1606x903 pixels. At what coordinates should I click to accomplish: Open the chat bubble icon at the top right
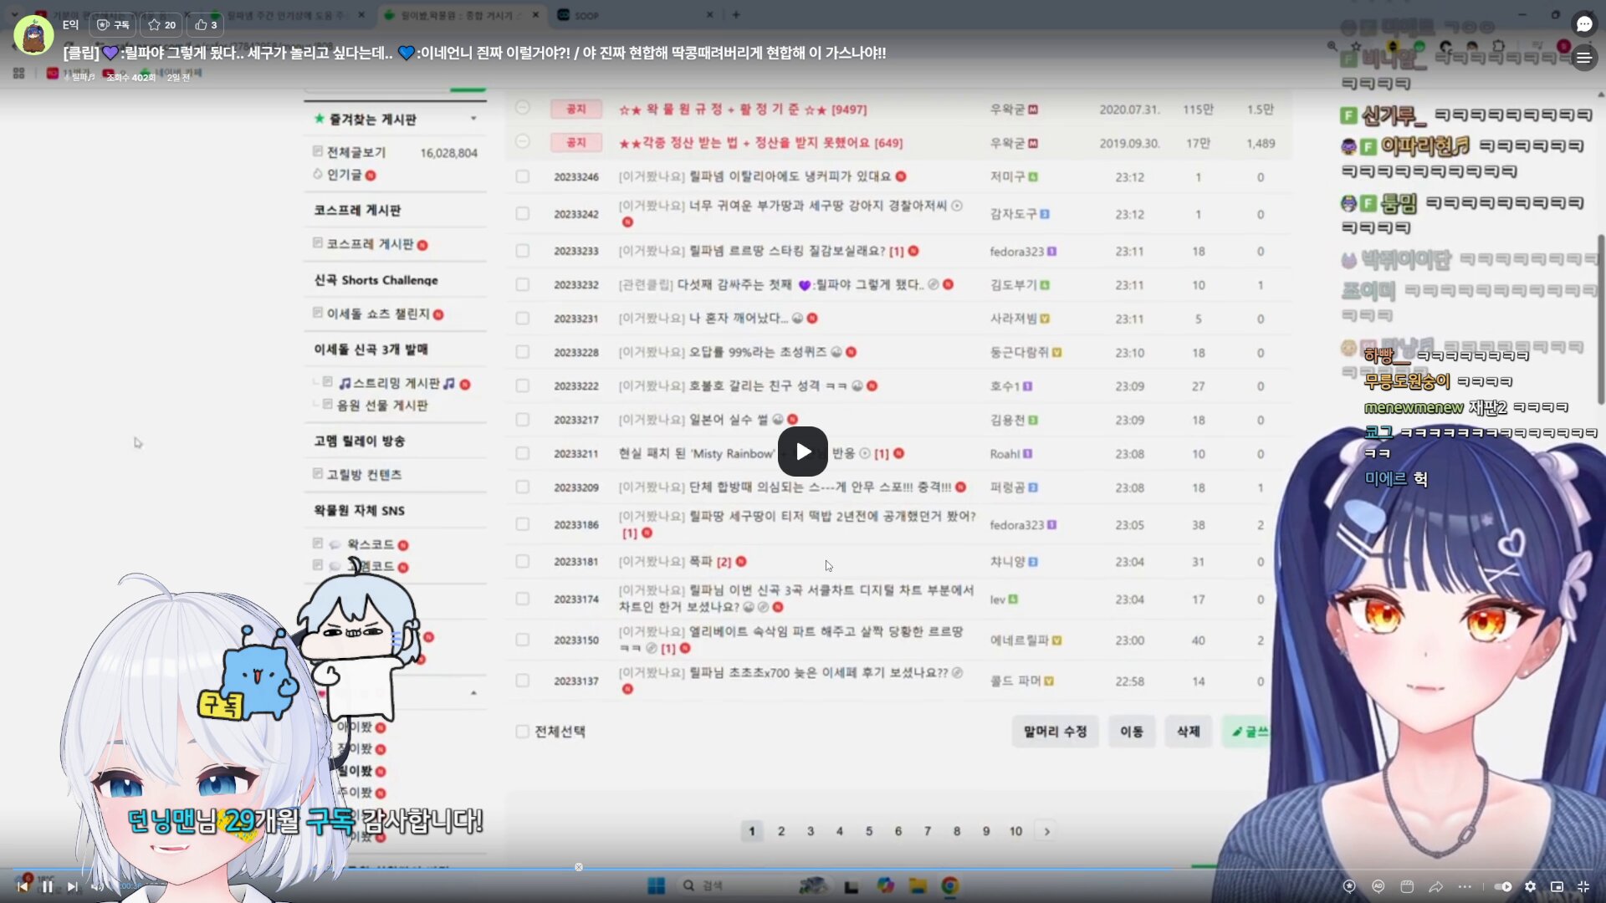(1583, 25)
